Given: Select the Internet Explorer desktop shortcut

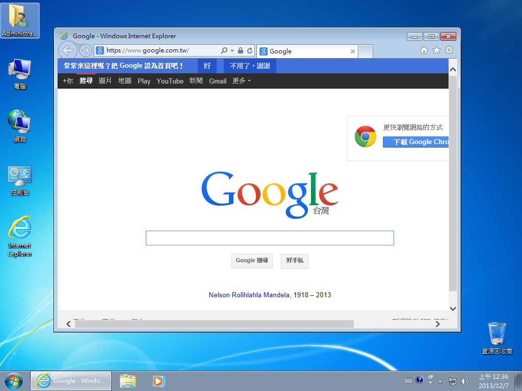Looking at the screenshot, I should click(x=20, y=236).
